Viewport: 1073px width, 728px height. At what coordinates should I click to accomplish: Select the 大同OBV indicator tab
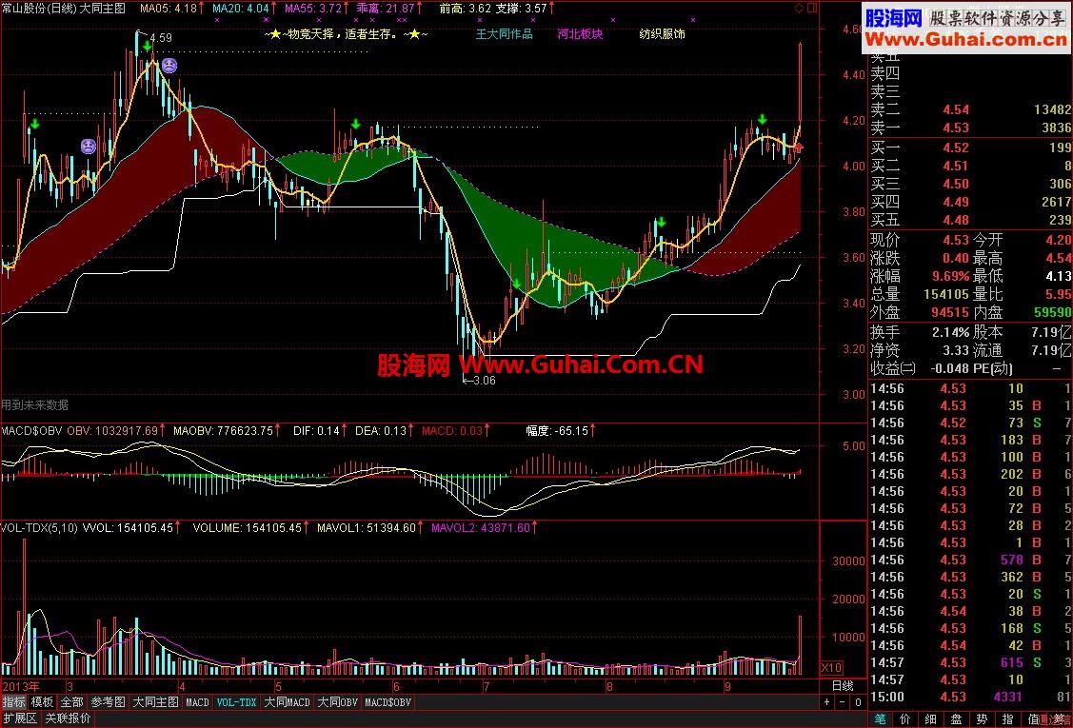pos(338,702)
